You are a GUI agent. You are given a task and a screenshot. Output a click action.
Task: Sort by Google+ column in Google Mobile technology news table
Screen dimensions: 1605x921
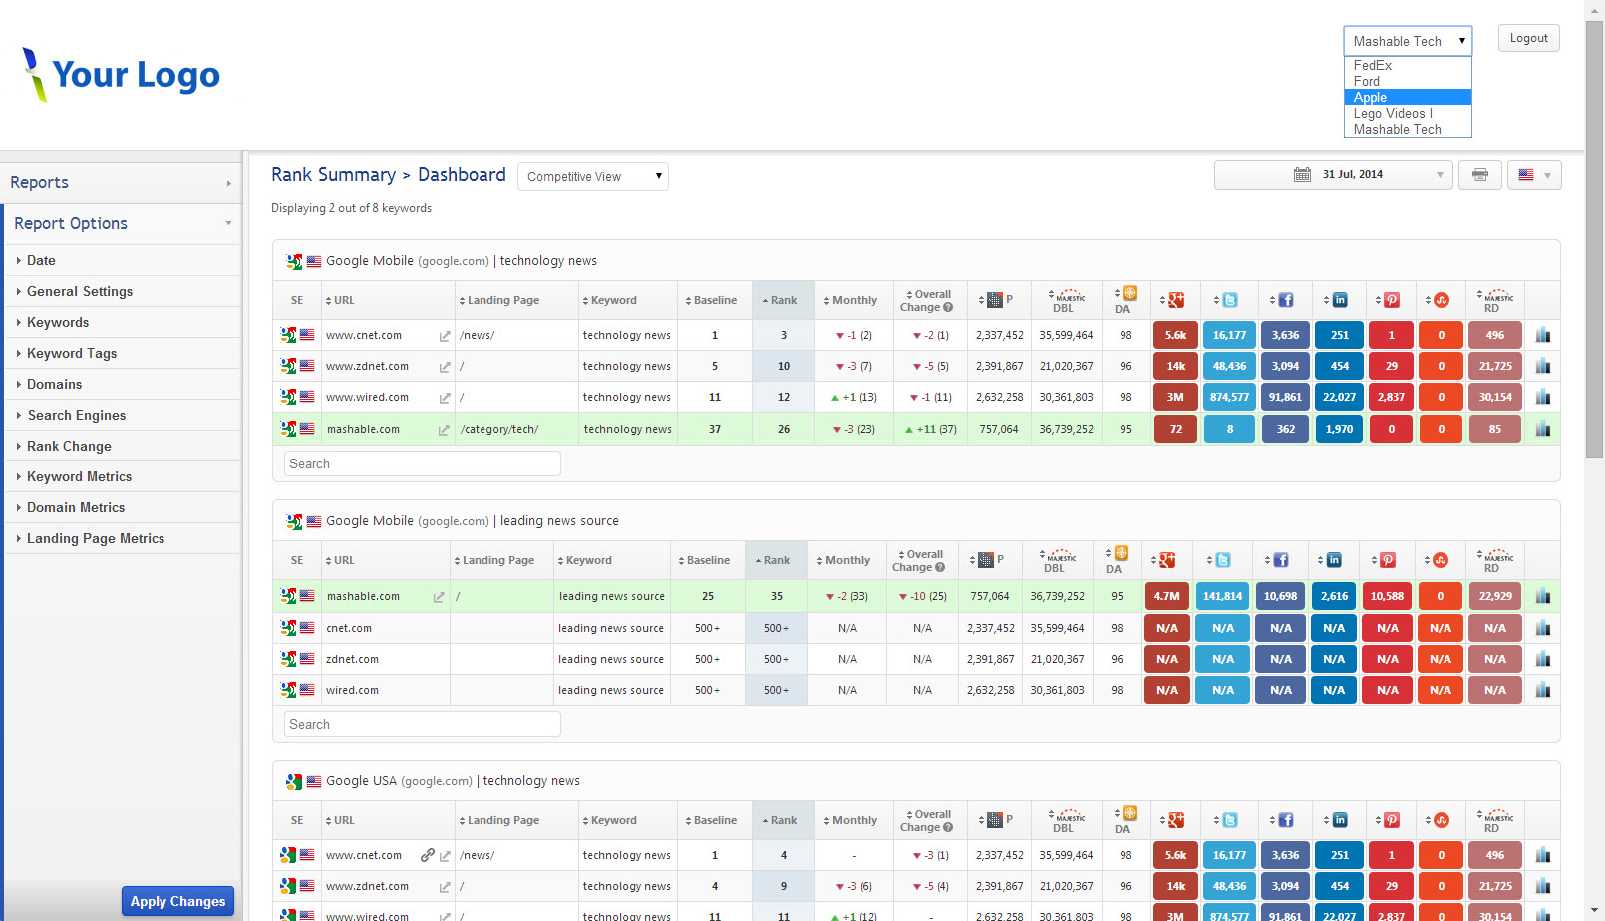pos(1172,300)
